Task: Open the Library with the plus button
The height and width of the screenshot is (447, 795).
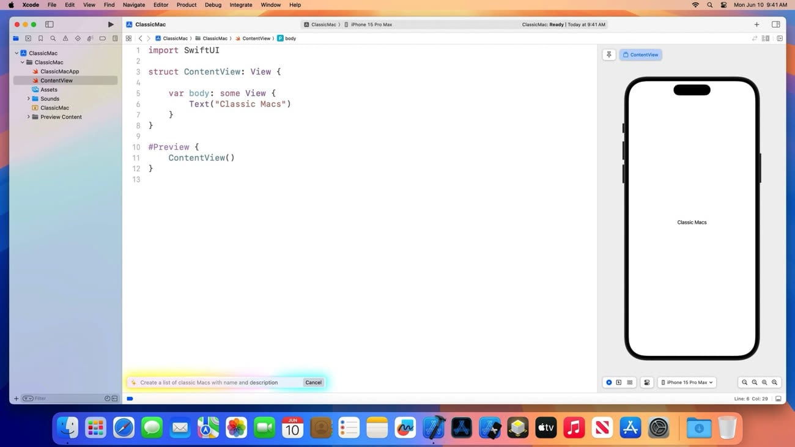Action: pos(756,24)
